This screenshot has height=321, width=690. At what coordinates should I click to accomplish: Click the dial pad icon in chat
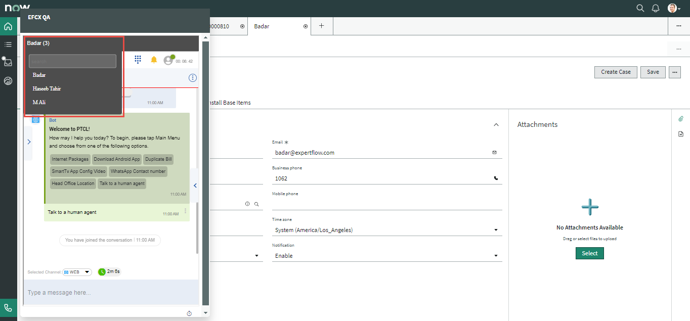click(x=138, y=60)
